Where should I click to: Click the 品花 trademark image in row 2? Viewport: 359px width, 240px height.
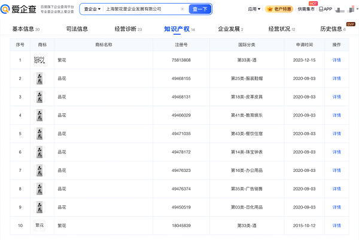(39, 78)
